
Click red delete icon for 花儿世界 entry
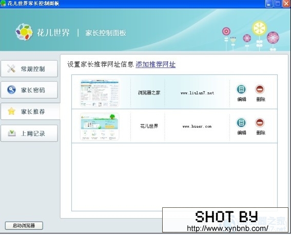tap(260, 123)
